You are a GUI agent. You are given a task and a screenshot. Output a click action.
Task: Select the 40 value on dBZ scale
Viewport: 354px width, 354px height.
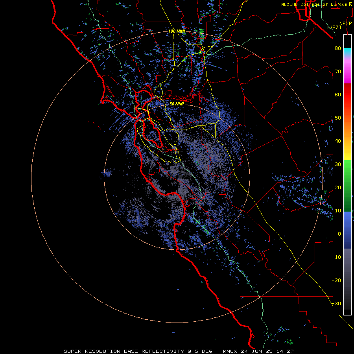[338, 141]
